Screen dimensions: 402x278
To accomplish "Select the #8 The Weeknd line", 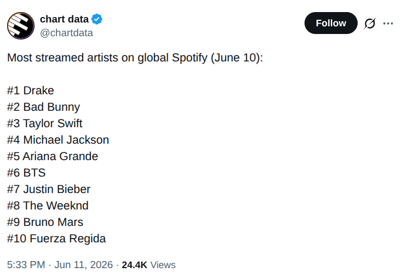I will click(x=48, y=206).
